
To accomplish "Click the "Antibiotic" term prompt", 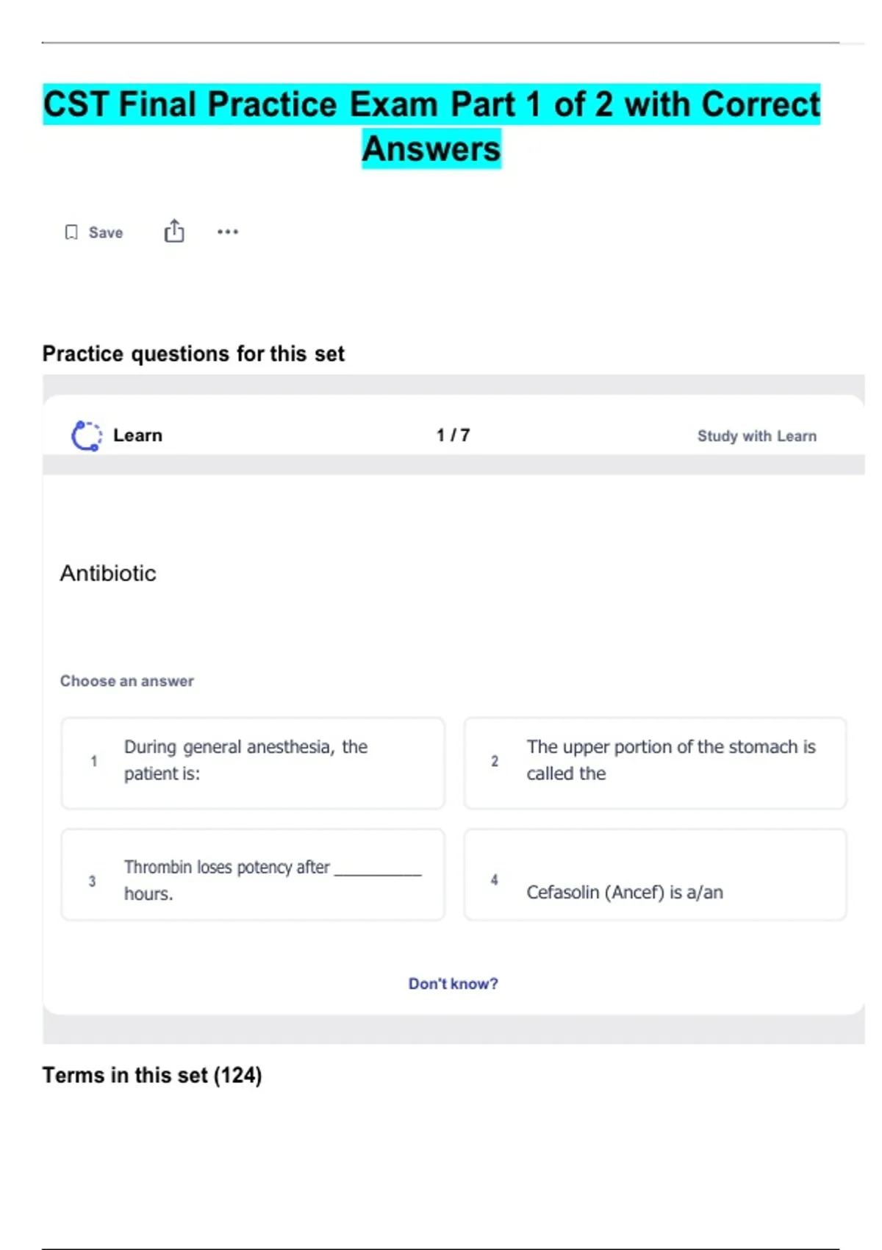I will pos(108,574).
